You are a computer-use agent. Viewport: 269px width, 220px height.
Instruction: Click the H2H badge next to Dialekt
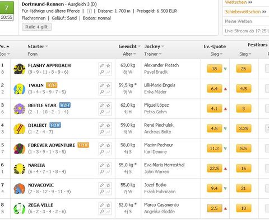(55, 125)
